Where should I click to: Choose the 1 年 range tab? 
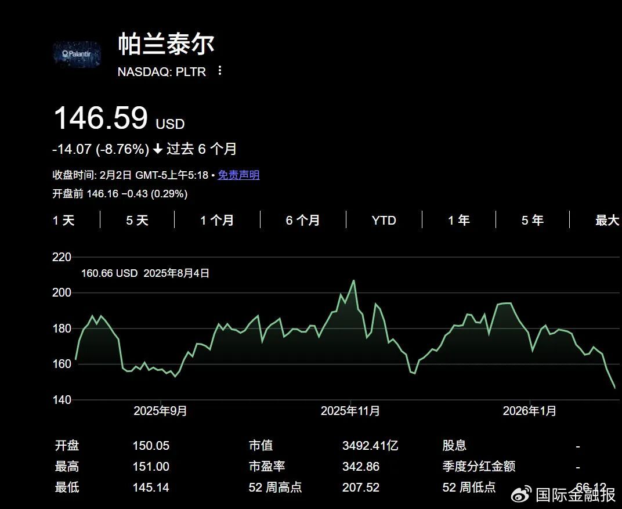click(x=459, y=220)
